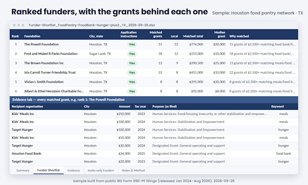The height and width of the screenshot is (185, 308).
Task: Click the food bank keyword cell
Action: click(x=284, y=154)
